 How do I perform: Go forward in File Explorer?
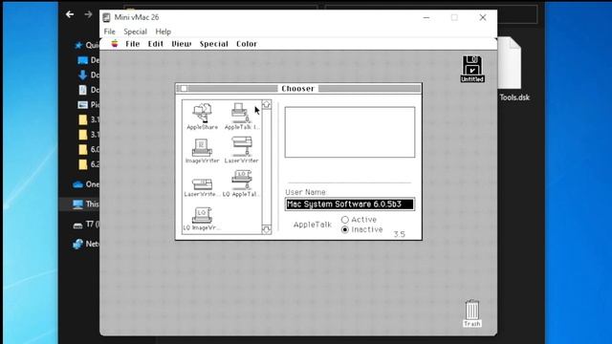[x=88, y=14]
